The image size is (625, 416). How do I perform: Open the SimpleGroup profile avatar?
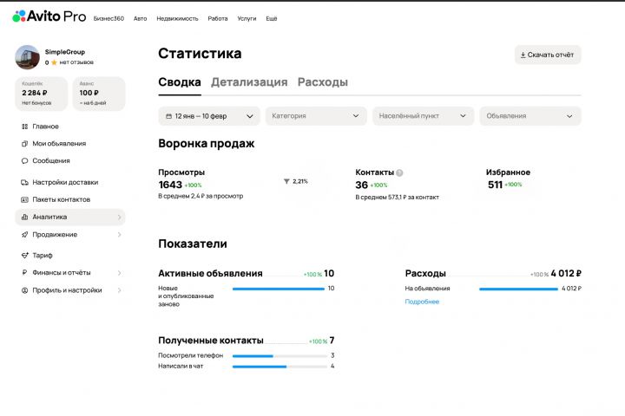tap(27, 57)
